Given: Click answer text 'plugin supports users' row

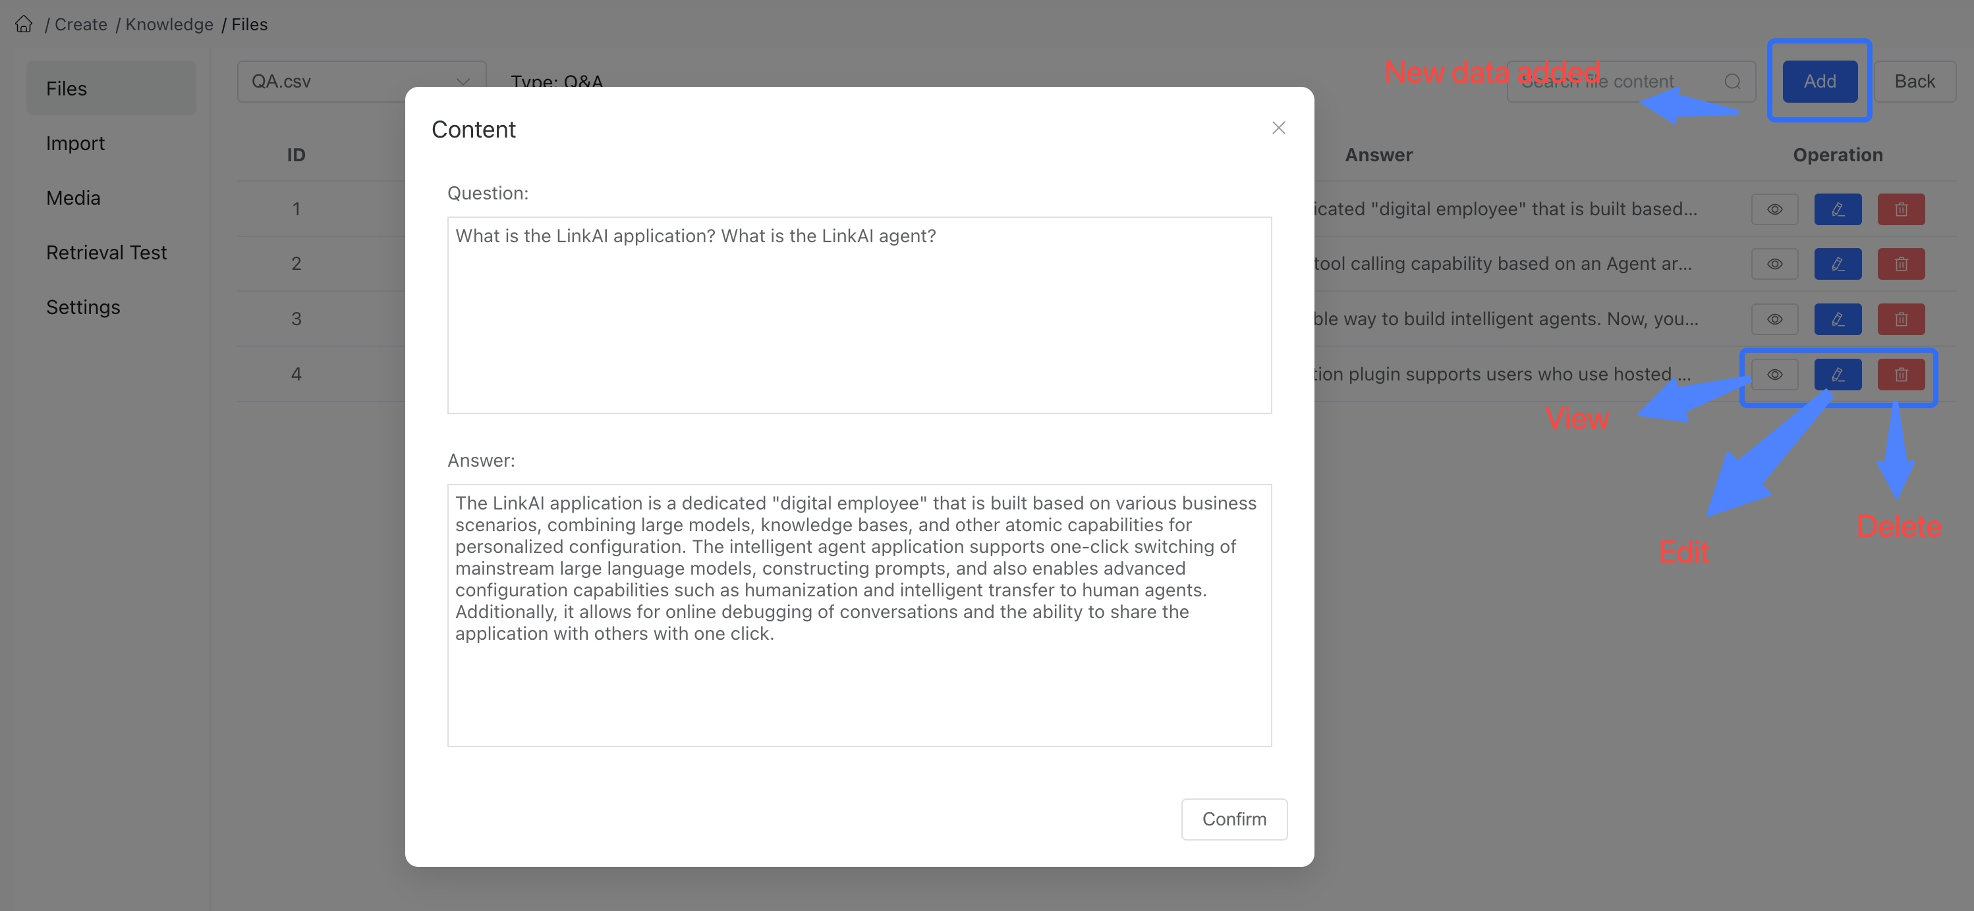Looking at the screenshot, I should tap(1502, 374).
